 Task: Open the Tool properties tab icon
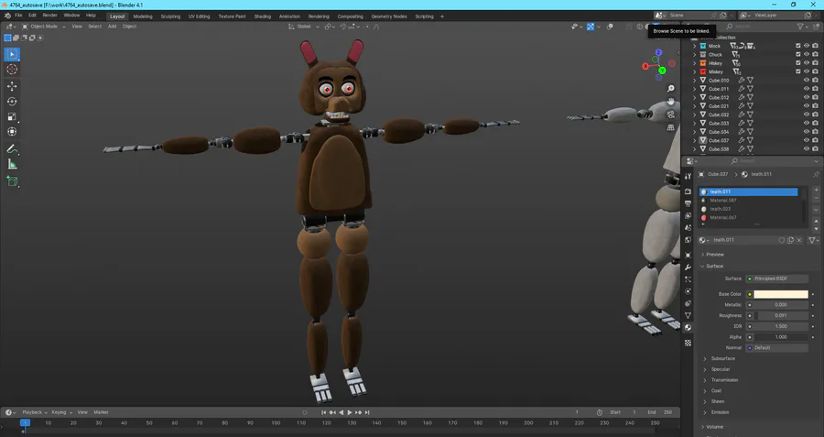tap(688, 177)
